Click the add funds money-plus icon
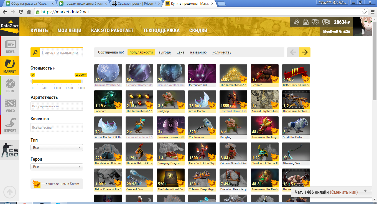Image resolution: width=377 pixels, height=204 pixels. coord(315,22)
